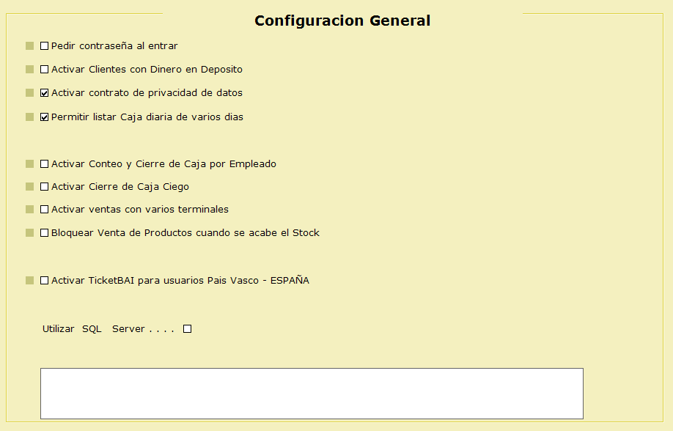Viewport: 673px width, 431px height.
Task: Toggle the TicketBAI Pais Vasco checkbox
Action: 45,281
